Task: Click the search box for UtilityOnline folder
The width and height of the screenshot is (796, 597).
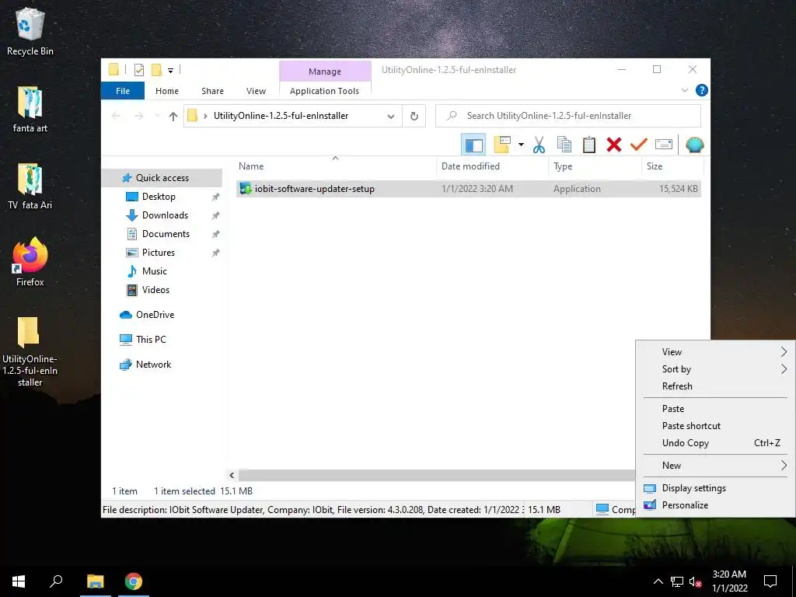Action: click(x=568, y=116)
